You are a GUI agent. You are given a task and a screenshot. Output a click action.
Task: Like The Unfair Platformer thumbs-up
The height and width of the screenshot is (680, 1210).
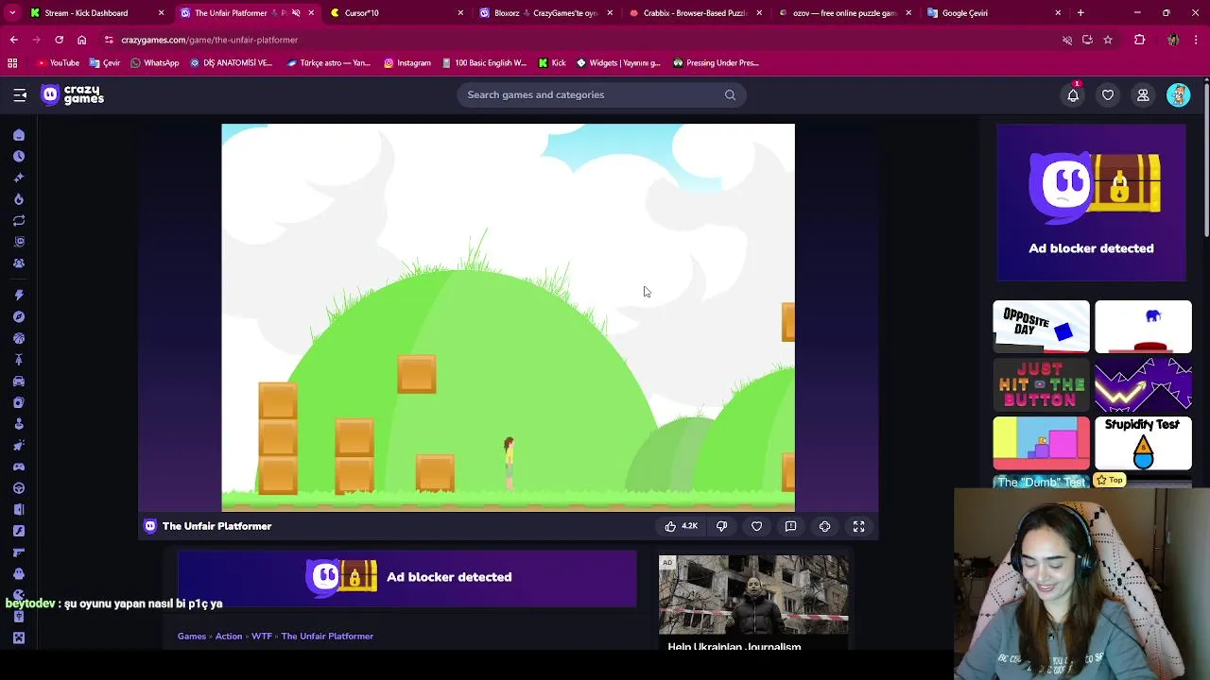[x=681, y=526]
